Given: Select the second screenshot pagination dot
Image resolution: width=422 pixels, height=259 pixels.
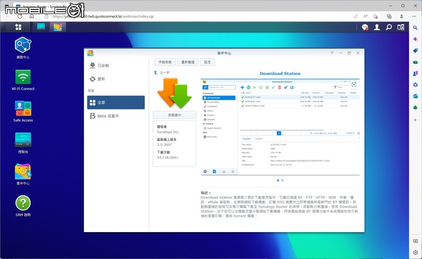Looking at the screenshot, I should click(283, 180).
